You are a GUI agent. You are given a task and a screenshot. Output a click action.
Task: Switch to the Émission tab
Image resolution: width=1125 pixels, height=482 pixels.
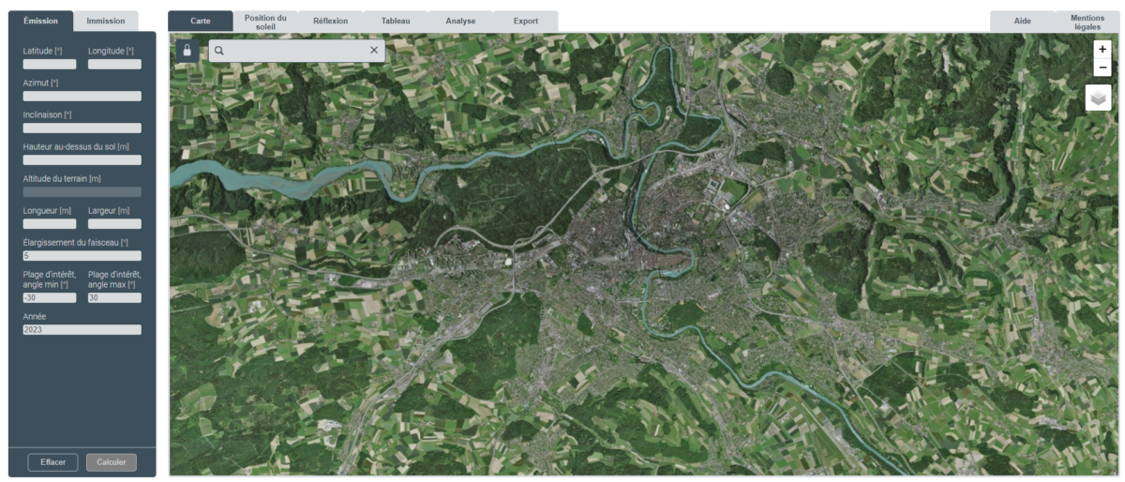coord(40,22)
